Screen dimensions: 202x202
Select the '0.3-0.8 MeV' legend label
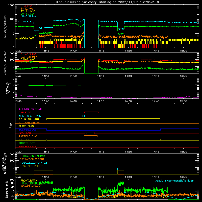coord(29,57)
